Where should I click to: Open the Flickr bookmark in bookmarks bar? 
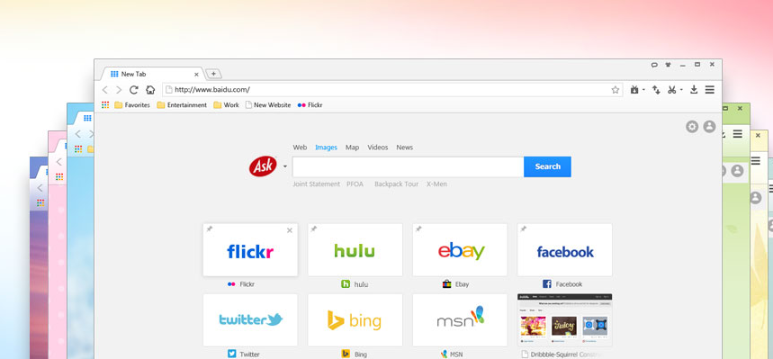point(310,105)
